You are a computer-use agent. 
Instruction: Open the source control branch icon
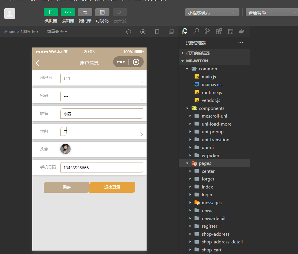click(x=207, y=31)
